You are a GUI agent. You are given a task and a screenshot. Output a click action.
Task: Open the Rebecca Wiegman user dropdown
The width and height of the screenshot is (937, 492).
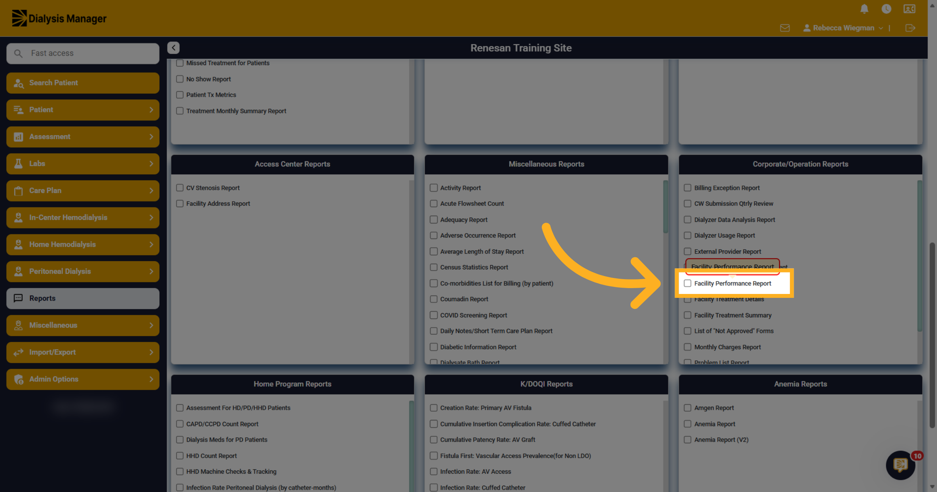[x=843, y=28]
